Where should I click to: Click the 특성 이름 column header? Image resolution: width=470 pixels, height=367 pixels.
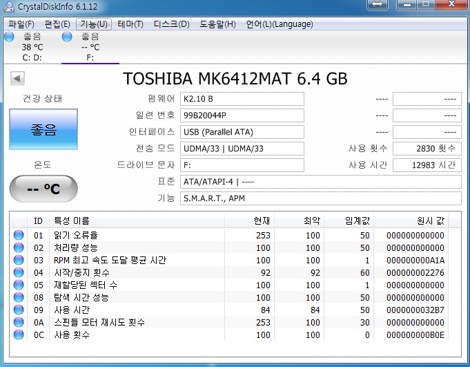coord(137,221)
